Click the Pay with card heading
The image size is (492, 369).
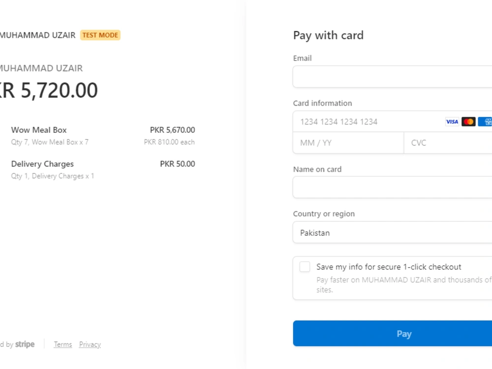tap(328, 35)
